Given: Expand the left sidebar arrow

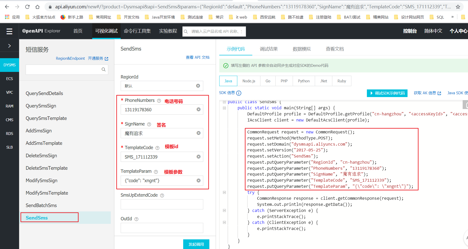Looking at the screenshot, I should click(9, 46).
